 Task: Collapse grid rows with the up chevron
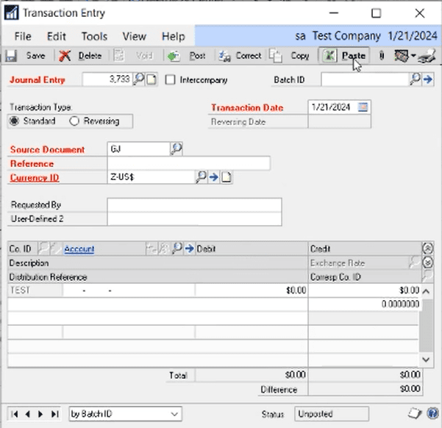click(427, 249)
